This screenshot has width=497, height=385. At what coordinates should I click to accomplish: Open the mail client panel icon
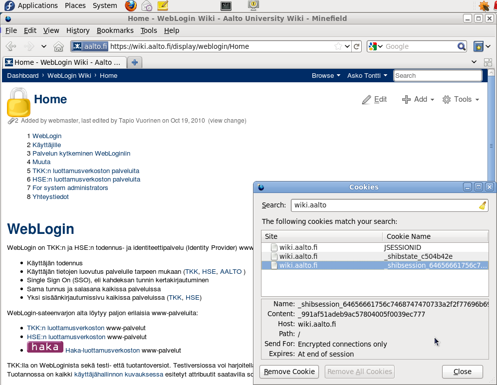(146, 5)
